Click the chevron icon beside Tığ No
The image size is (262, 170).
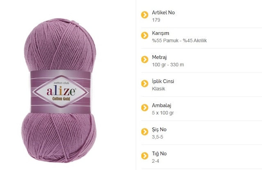(145, 156)
